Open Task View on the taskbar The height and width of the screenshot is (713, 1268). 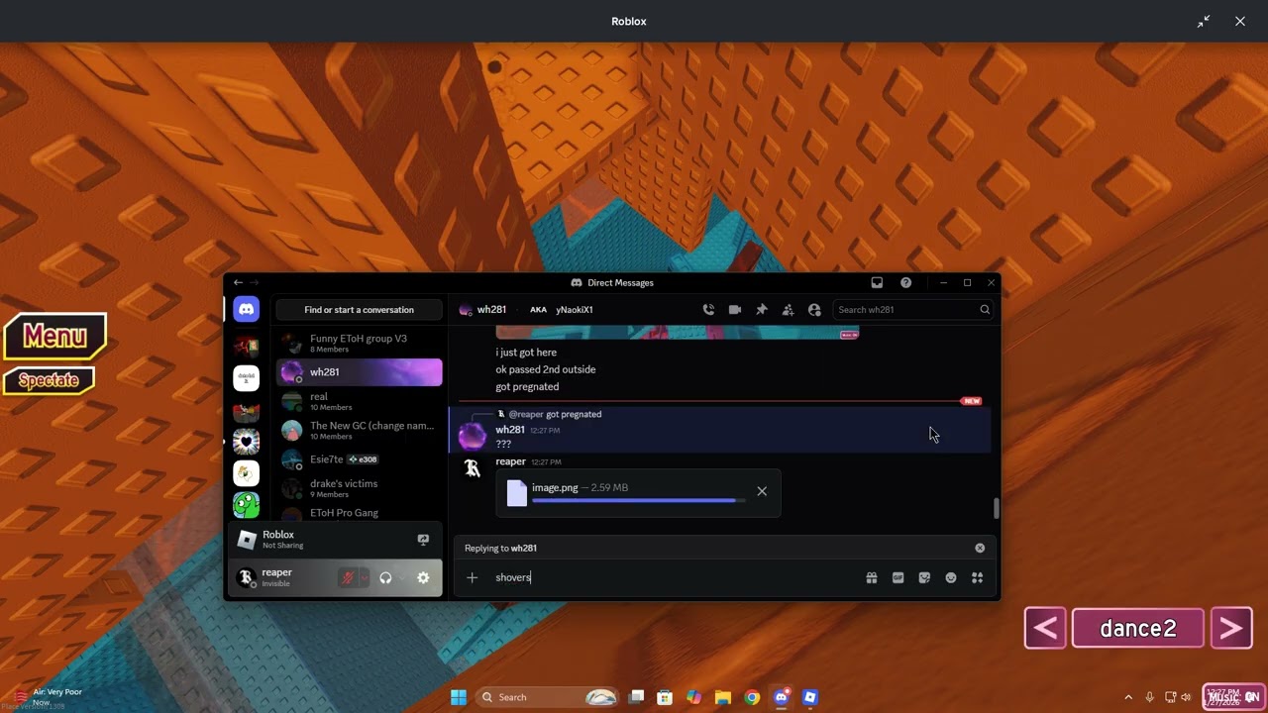(636, 697)
